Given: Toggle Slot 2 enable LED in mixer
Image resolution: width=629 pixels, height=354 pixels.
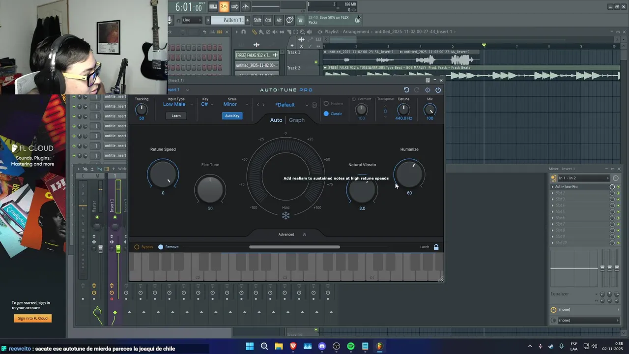Looking at the screenshot, I should (x=618, y=193).
